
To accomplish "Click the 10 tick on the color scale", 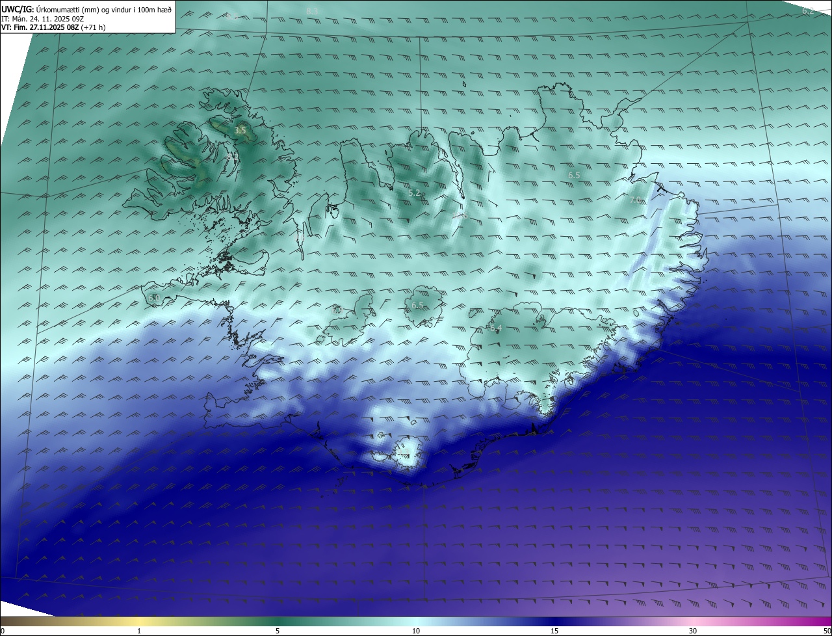I will pos(416,631).
